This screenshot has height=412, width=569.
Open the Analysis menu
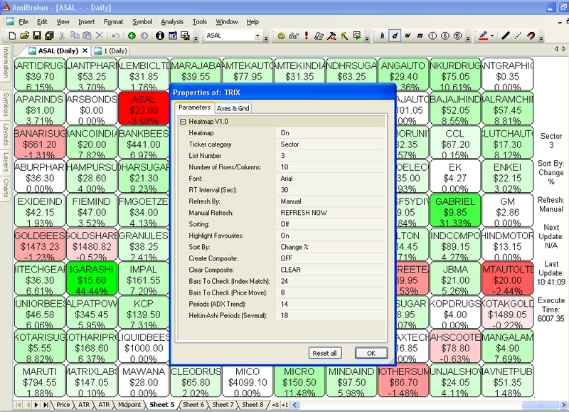[x=172, y=22]
